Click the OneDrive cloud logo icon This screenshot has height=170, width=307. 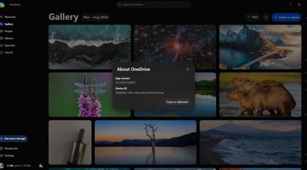[2, 5]
